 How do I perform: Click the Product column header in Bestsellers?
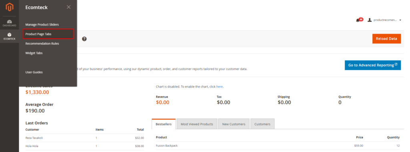(161, 137)
